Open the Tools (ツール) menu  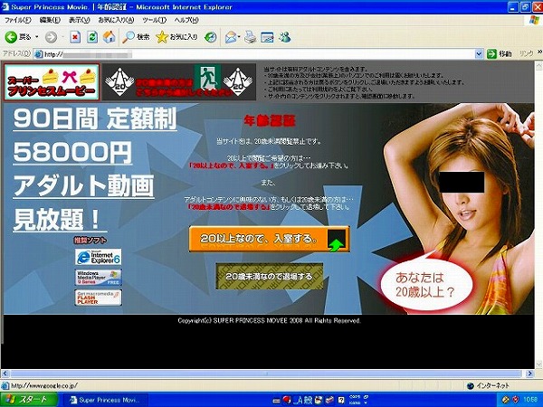point(154,20)
